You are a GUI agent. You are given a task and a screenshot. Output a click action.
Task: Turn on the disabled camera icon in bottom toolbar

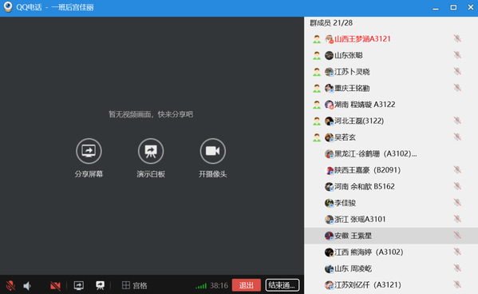[x=55, y=286]
